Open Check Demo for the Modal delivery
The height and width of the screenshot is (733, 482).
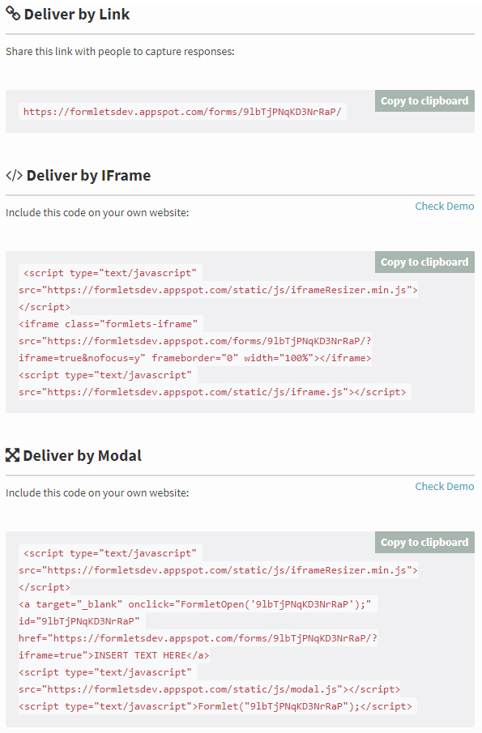tap(445, 486)
